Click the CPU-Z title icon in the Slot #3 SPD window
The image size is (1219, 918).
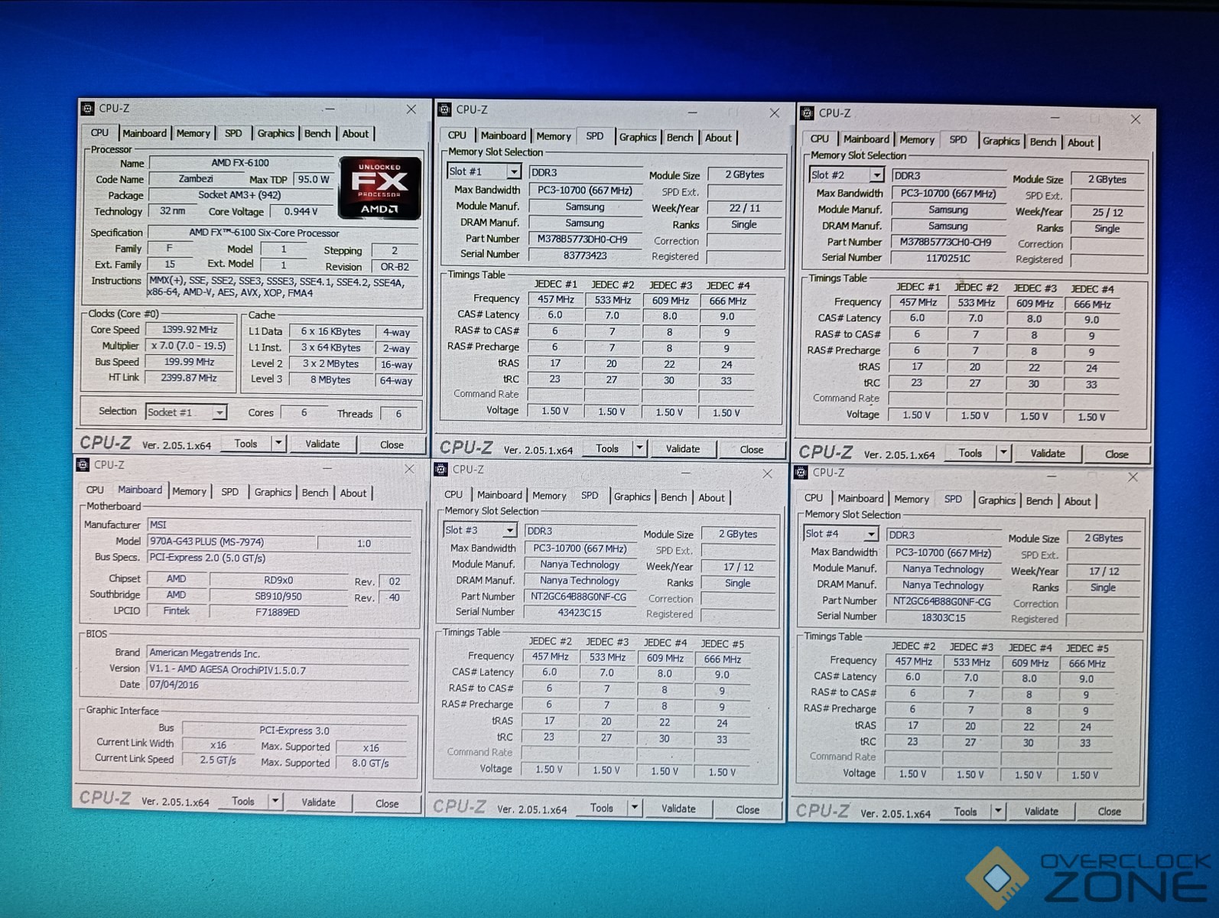tap(440, 469)
